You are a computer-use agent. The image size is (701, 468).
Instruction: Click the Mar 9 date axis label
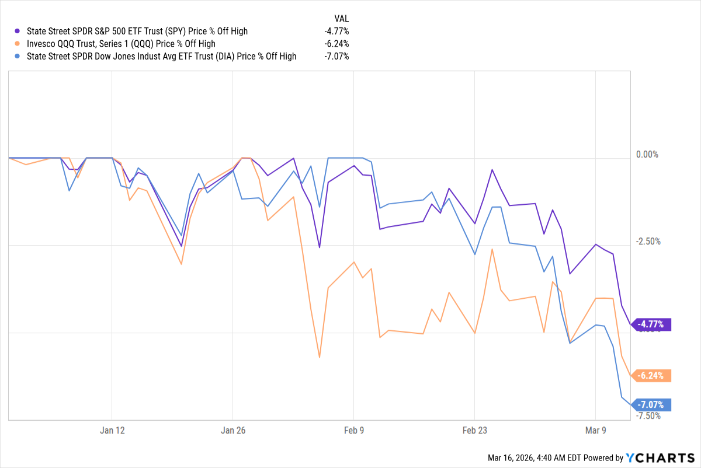coord(595,431)
